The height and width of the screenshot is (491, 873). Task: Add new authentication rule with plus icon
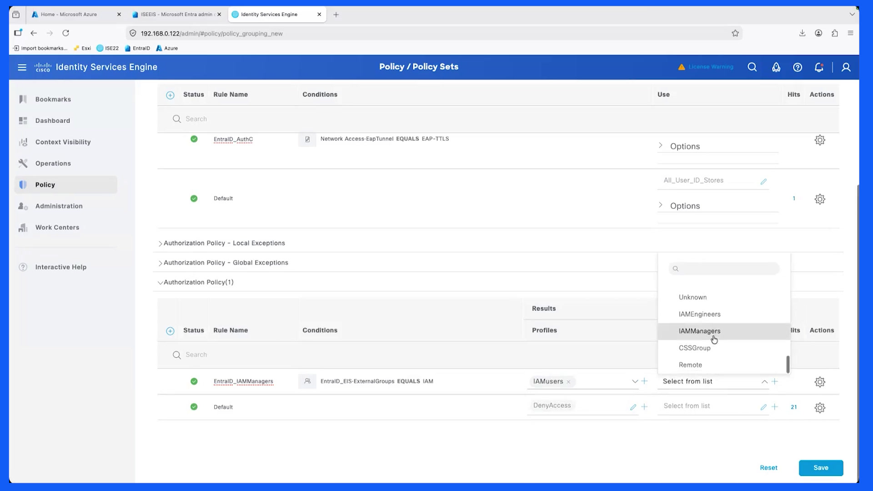tap(170, 95)
